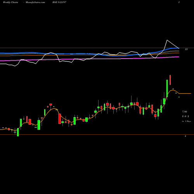
Task: Click the 'in 1 Days' label
Action: [186, 121]
